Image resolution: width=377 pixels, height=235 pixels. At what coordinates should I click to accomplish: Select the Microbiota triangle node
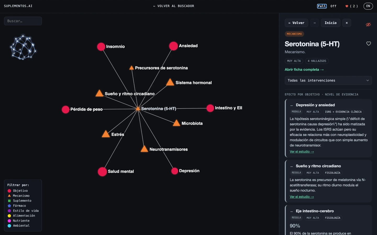pos(176,123)
